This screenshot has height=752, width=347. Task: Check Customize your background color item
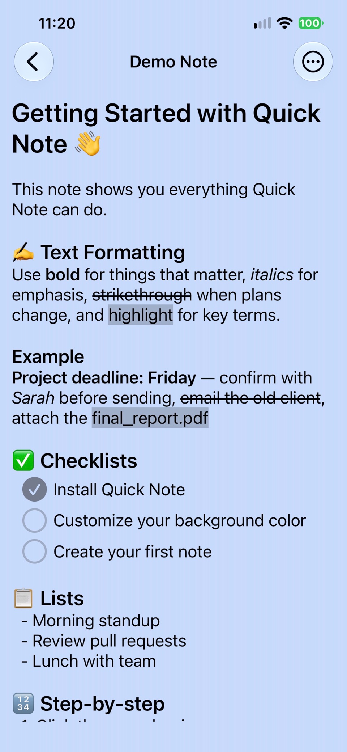[34, 520]
